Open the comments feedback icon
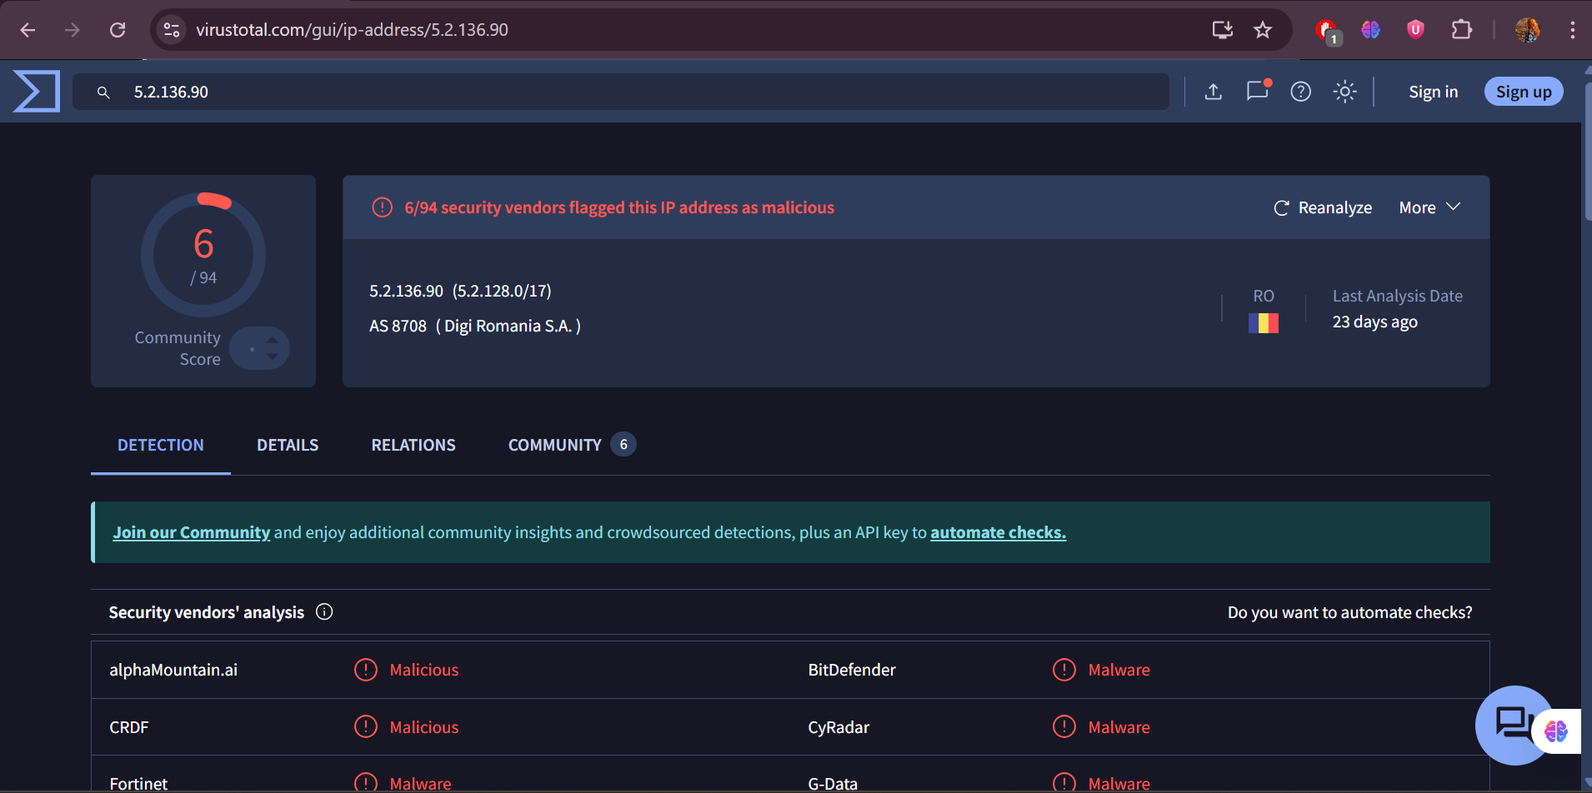Screen dimensions: 1592x793 (x=1257, y=92)
